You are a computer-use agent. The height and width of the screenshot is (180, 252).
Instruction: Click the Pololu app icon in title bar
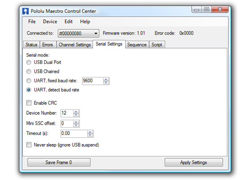(25, 11)
